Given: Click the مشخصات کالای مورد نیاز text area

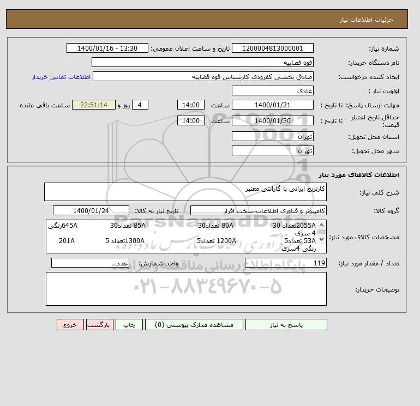Looking at the screenshot, I should click(x=186, y=237).
